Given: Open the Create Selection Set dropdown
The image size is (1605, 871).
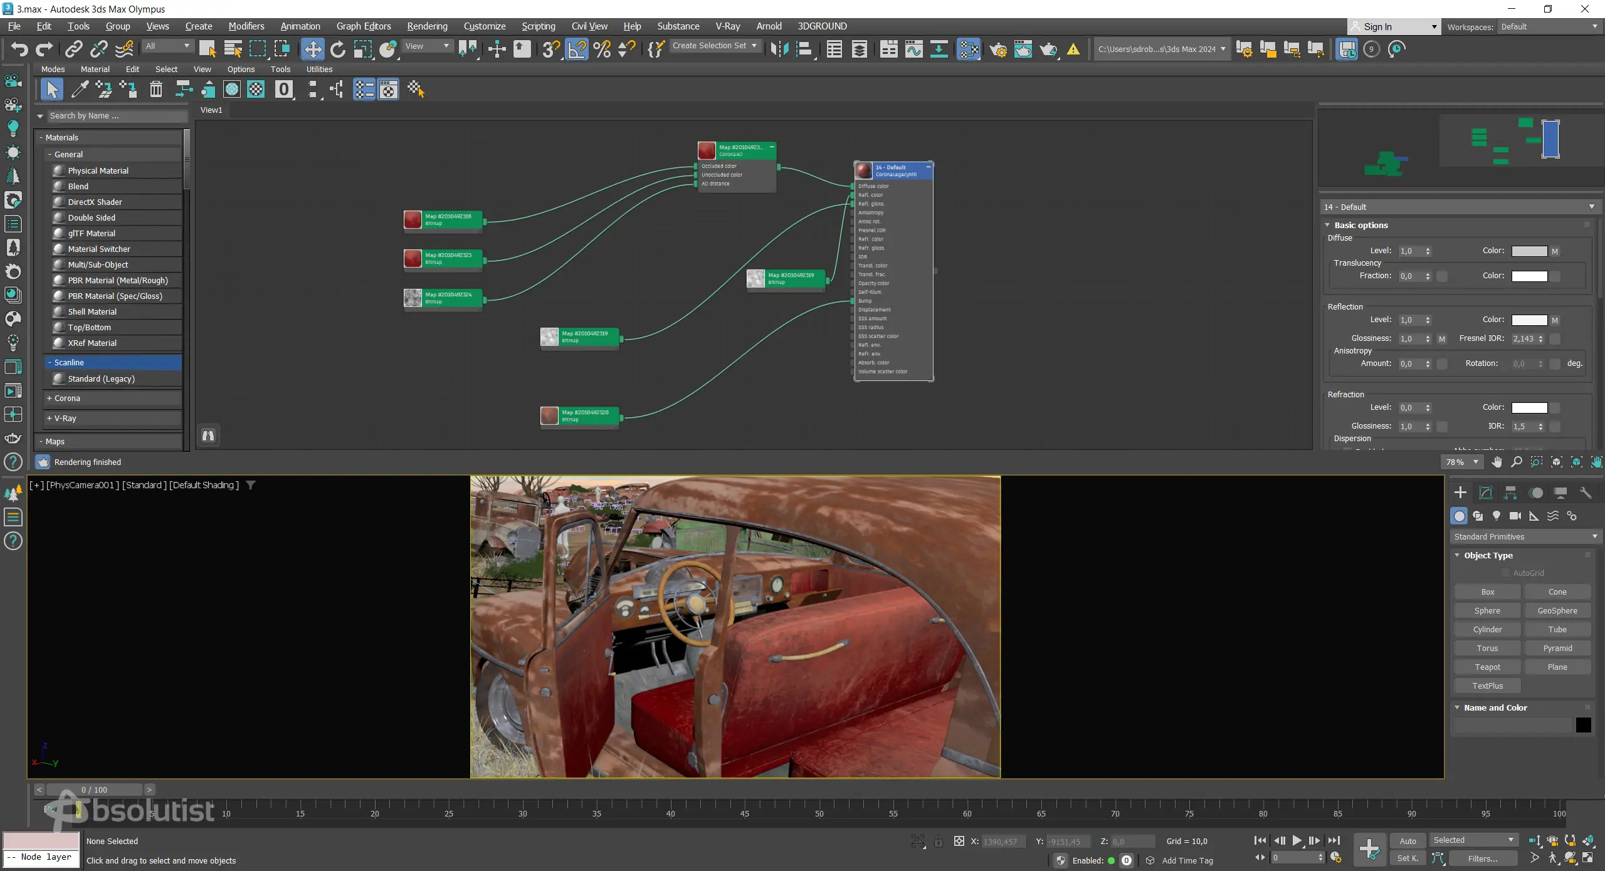Looking at the screenshot, I should (715, 46).
